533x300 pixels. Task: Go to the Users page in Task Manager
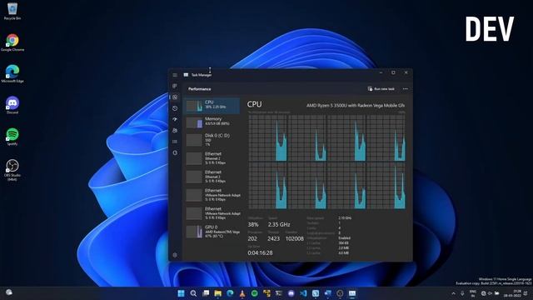tap(175, 131)
